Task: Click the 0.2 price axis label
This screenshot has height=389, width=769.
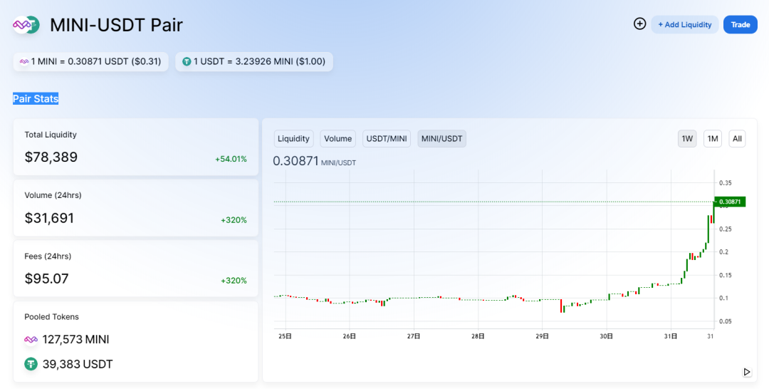Action: 724,252
